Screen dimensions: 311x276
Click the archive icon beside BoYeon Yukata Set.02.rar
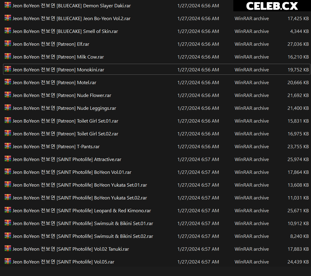8,197
